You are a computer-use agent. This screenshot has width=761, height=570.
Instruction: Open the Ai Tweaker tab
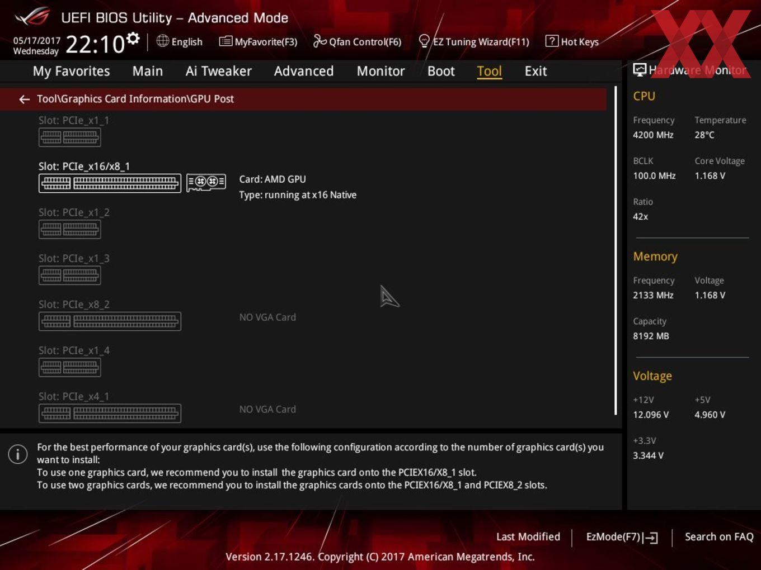[x=218, y=71]
